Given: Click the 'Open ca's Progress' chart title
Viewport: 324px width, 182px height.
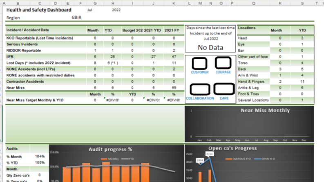Looking at the screenshot, I should (x=232, y=149).
